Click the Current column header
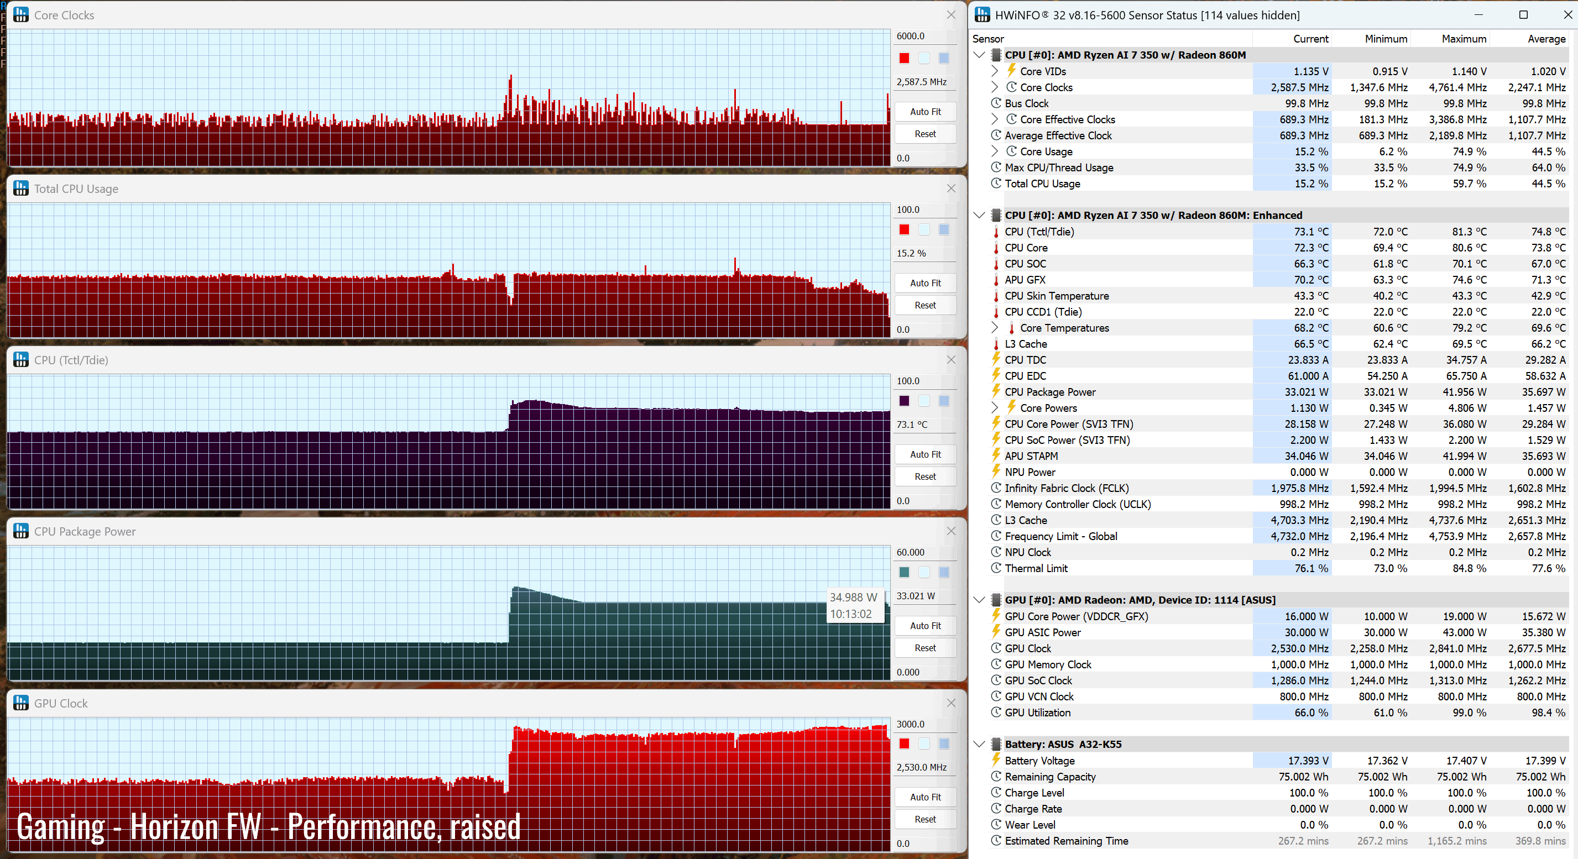 (x=1292, y=39)
